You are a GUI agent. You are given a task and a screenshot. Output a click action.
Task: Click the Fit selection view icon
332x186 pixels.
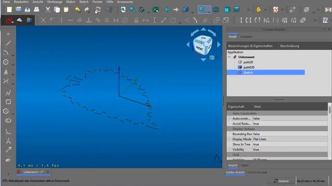[132, 9]
